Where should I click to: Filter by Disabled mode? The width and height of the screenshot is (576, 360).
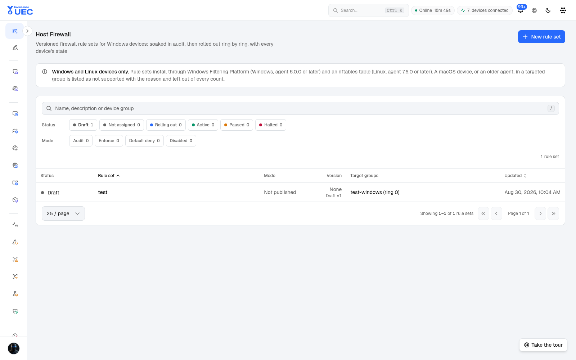click(x=181, y=141)
